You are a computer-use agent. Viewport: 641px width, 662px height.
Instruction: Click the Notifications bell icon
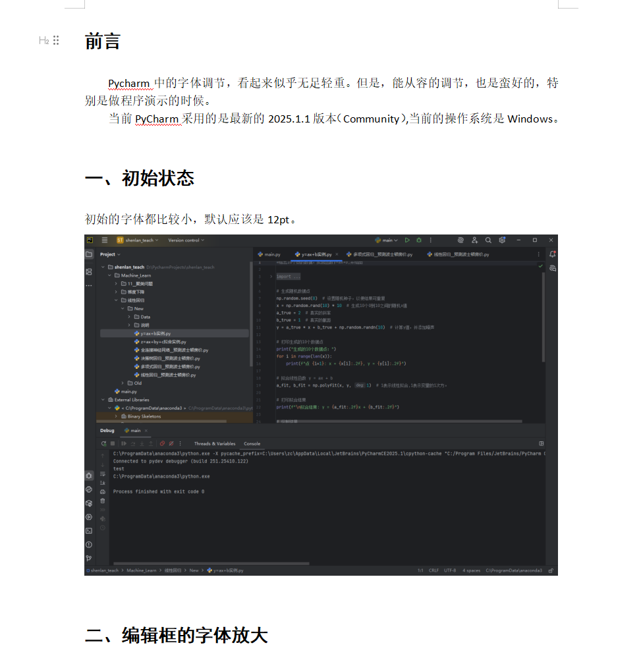(x=552, y=254)
